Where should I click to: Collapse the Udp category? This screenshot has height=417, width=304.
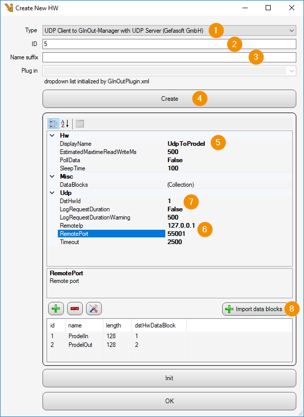(52, 193)
